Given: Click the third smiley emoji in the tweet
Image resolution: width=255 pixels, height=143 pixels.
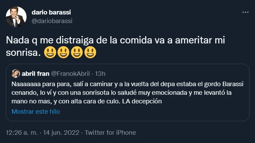Looking at the screenshot, I should tap(76, 53).
